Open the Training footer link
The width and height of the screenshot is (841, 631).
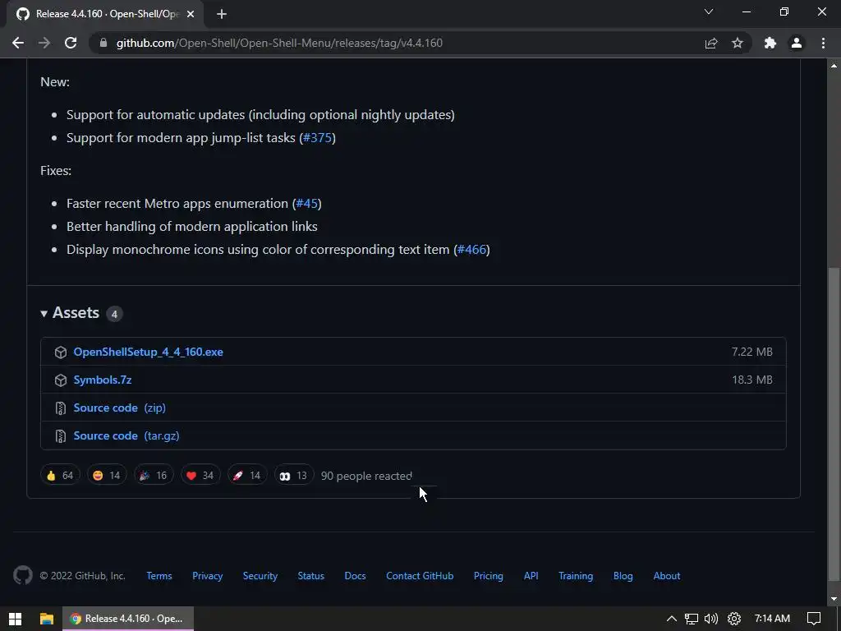[x=576, y=576]
